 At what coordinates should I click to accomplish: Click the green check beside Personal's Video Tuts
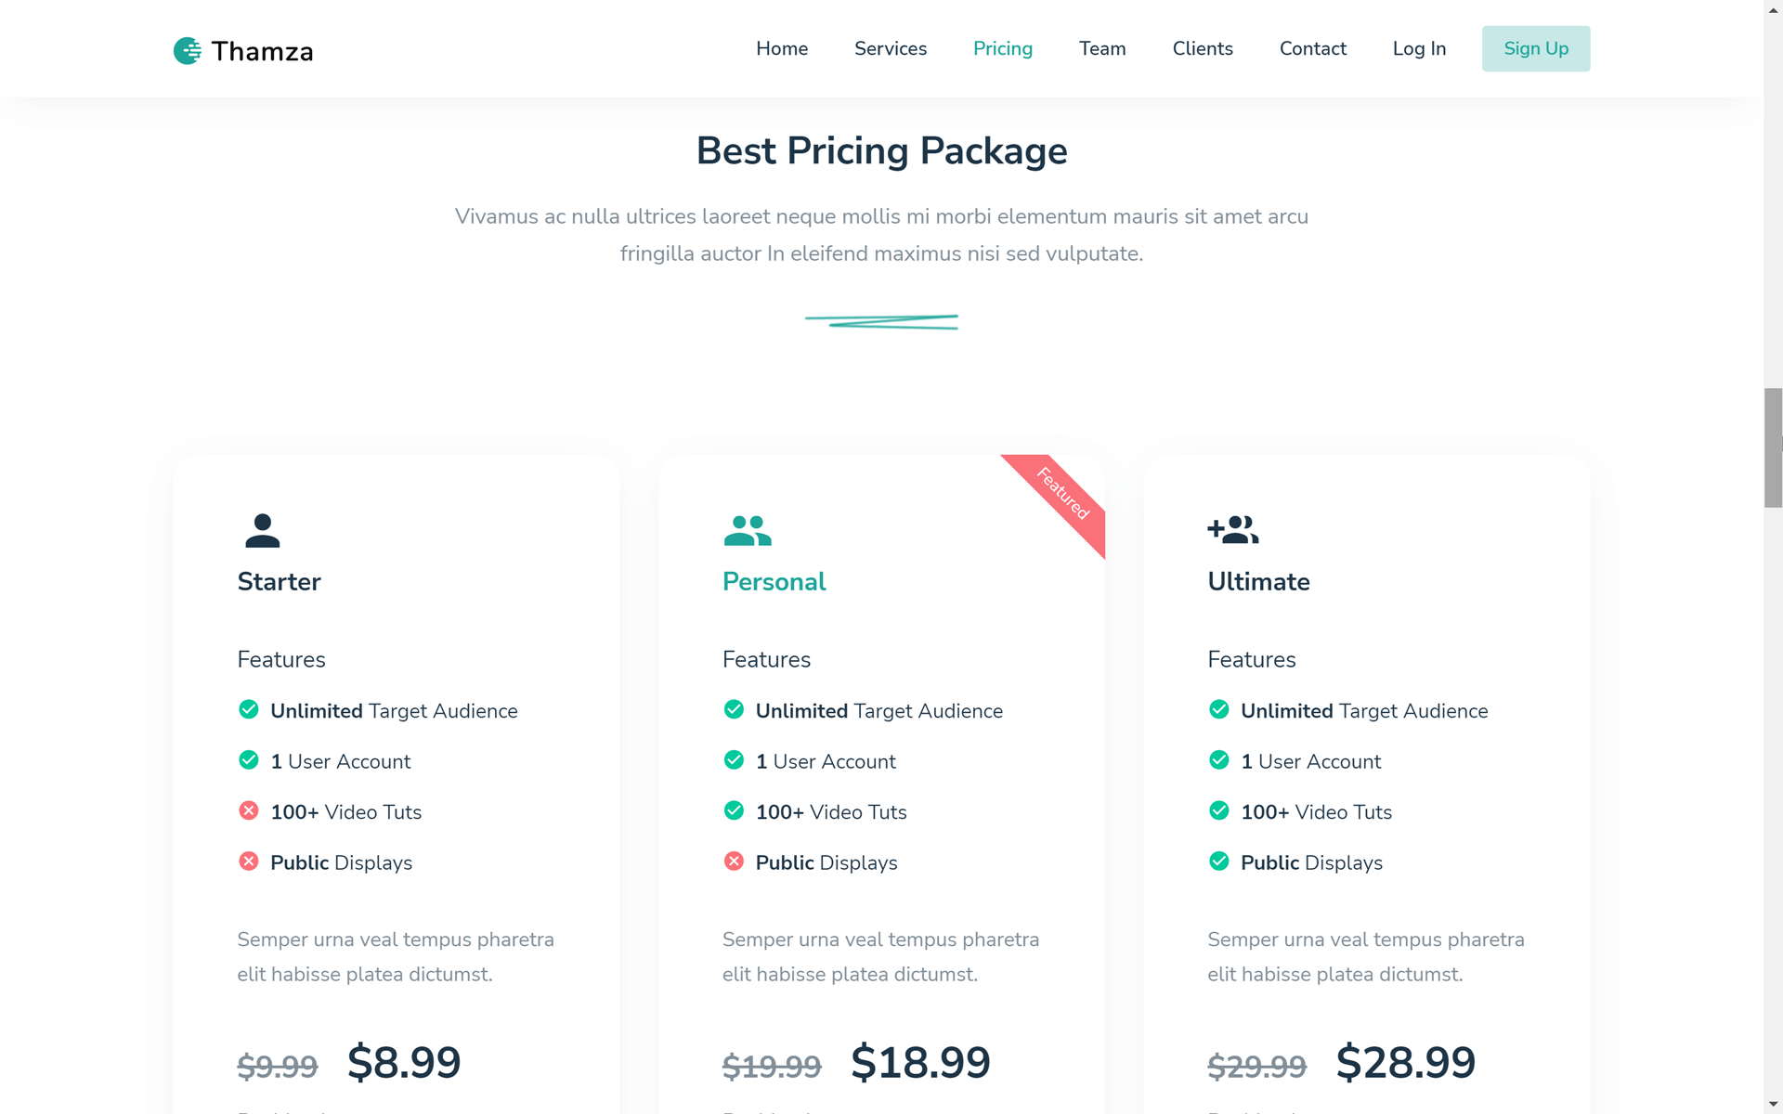734,811
